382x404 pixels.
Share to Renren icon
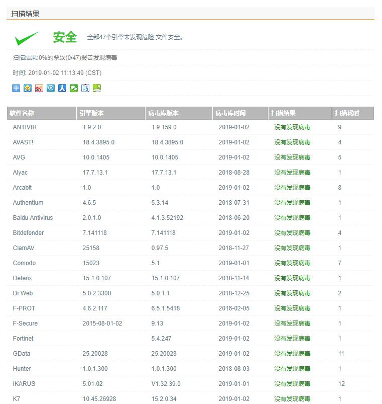tap(62, 88)
